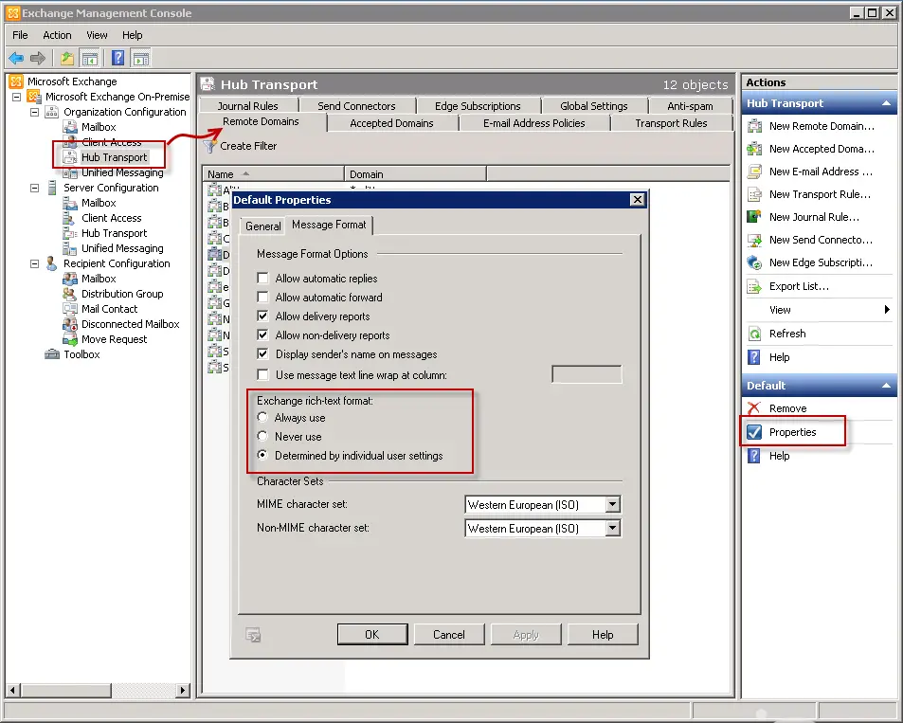
Task: Click the Create Filter funnel icon
Action: [x=210, y=146]
